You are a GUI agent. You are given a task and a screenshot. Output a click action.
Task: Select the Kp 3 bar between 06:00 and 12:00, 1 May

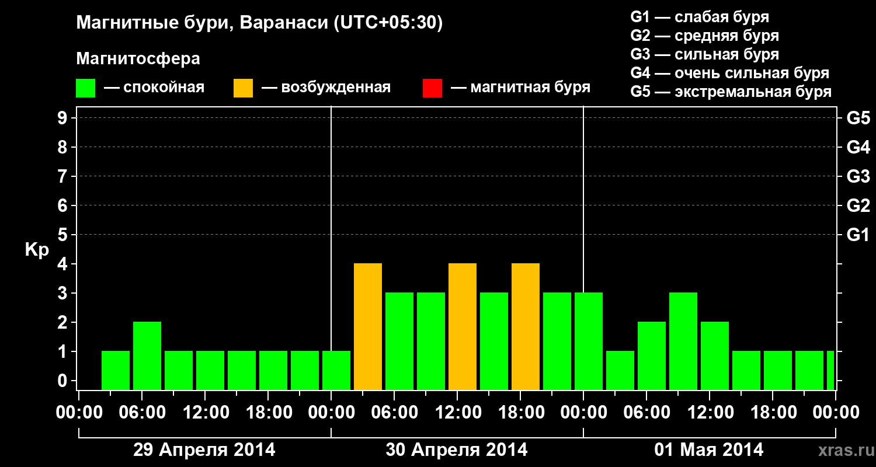point(683,341)
